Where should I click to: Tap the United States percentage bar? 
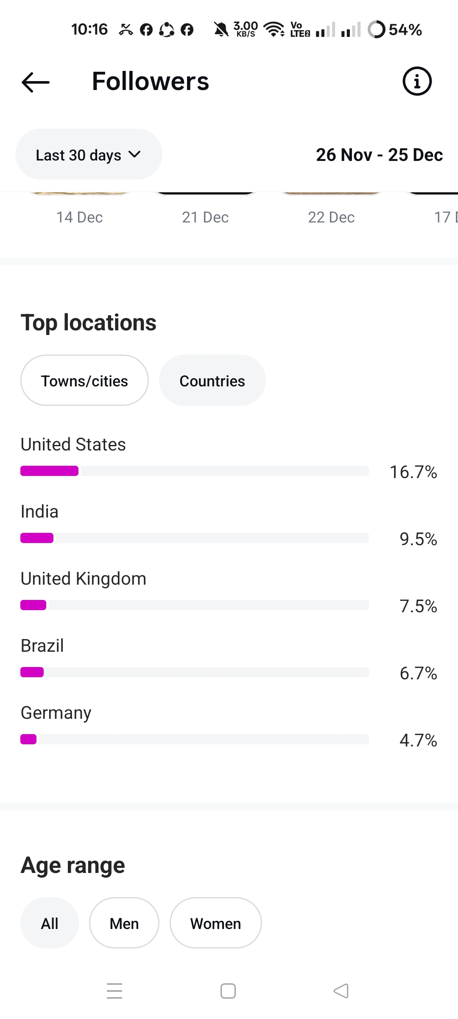194,471
